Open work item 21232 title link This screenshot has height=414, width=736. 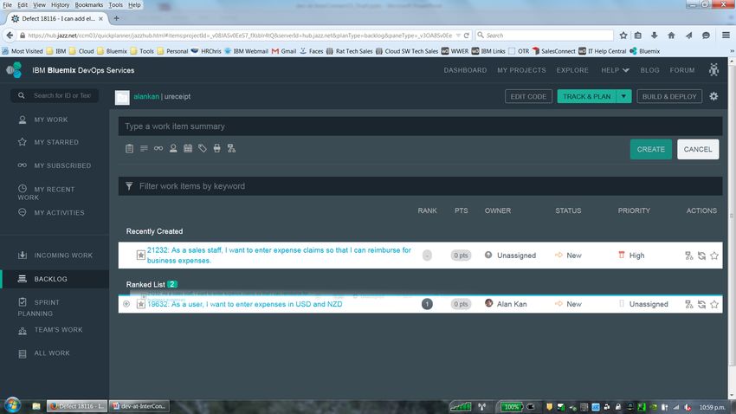[x=279, y=256]
